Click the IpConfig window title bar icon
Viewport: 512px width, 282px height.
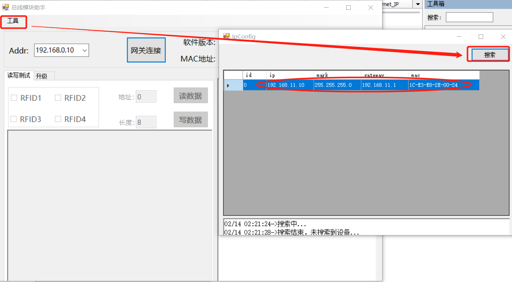226,36
